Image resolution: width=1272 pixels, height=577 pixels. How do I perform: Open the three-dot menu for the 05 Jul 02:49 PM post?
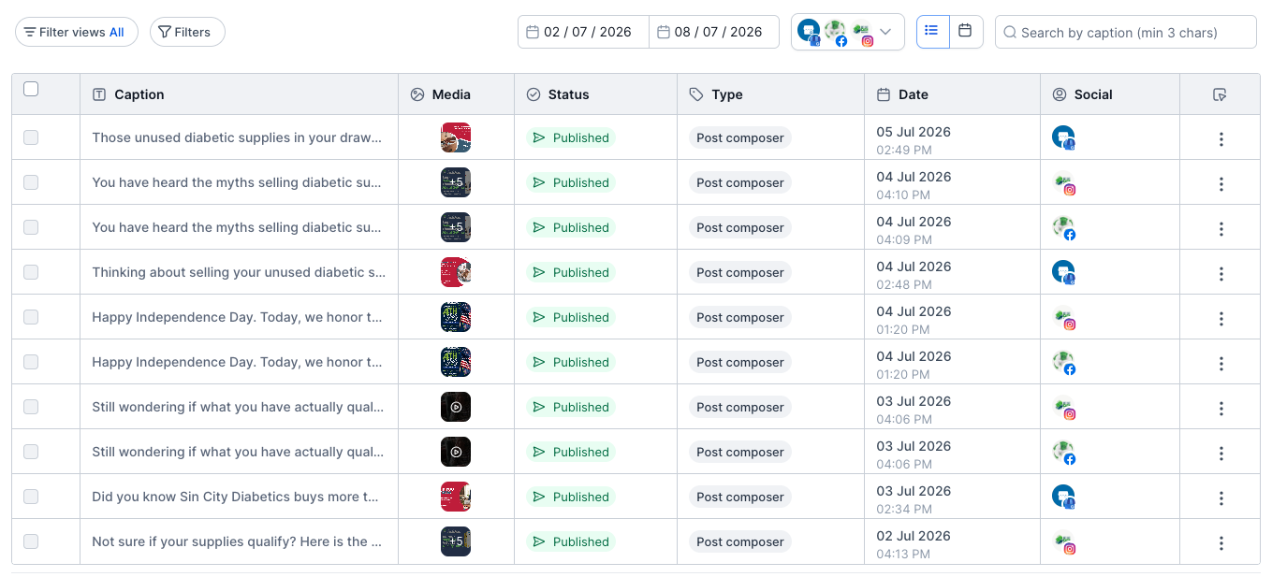tap(1221, 139)
